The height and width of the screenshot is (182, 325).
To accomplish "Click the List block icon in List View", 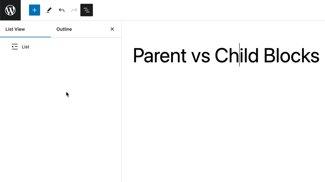I will pyautogui.click(x=15, y=47).
